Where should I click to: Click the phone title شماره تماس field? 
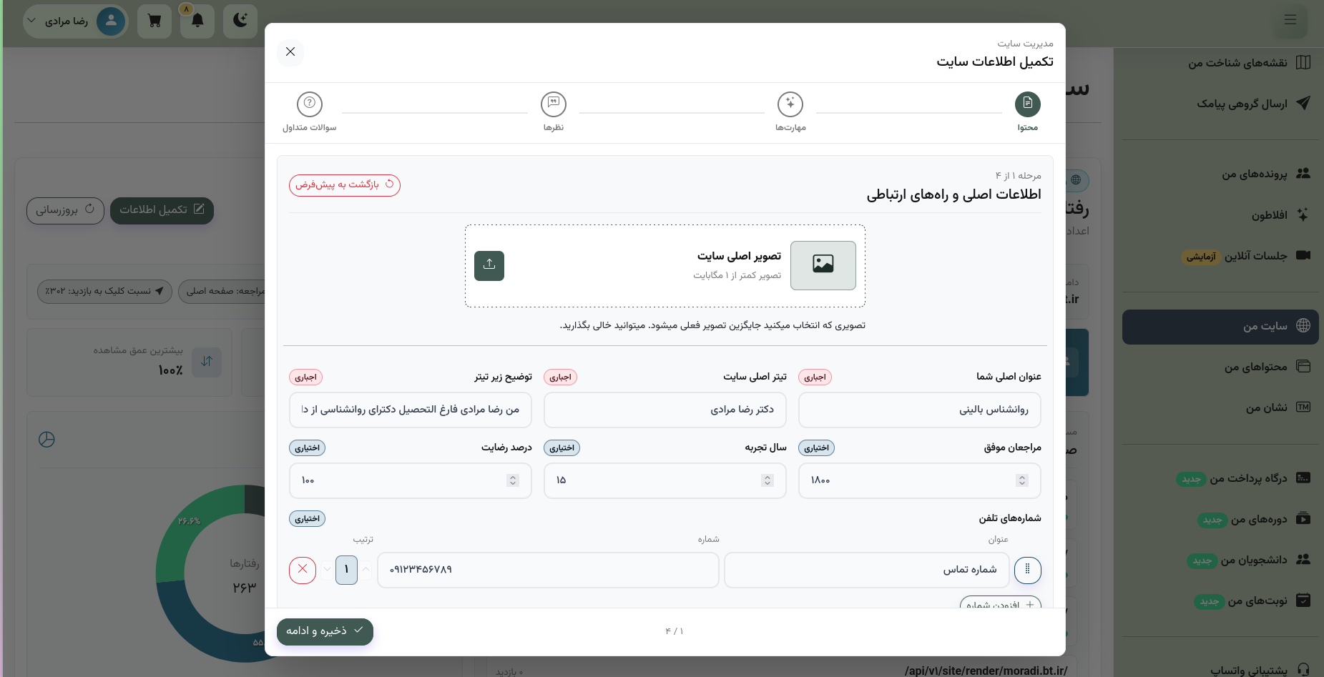[867, 570]
